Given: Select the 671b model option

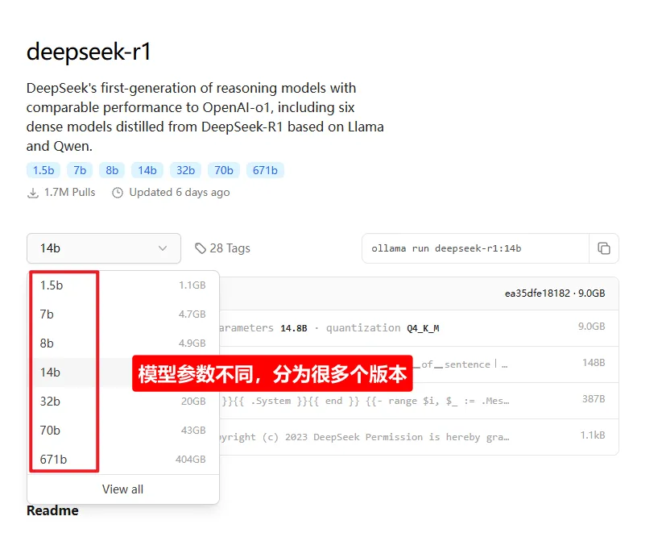Looking at the screenshot, I should tap(53, 459).
